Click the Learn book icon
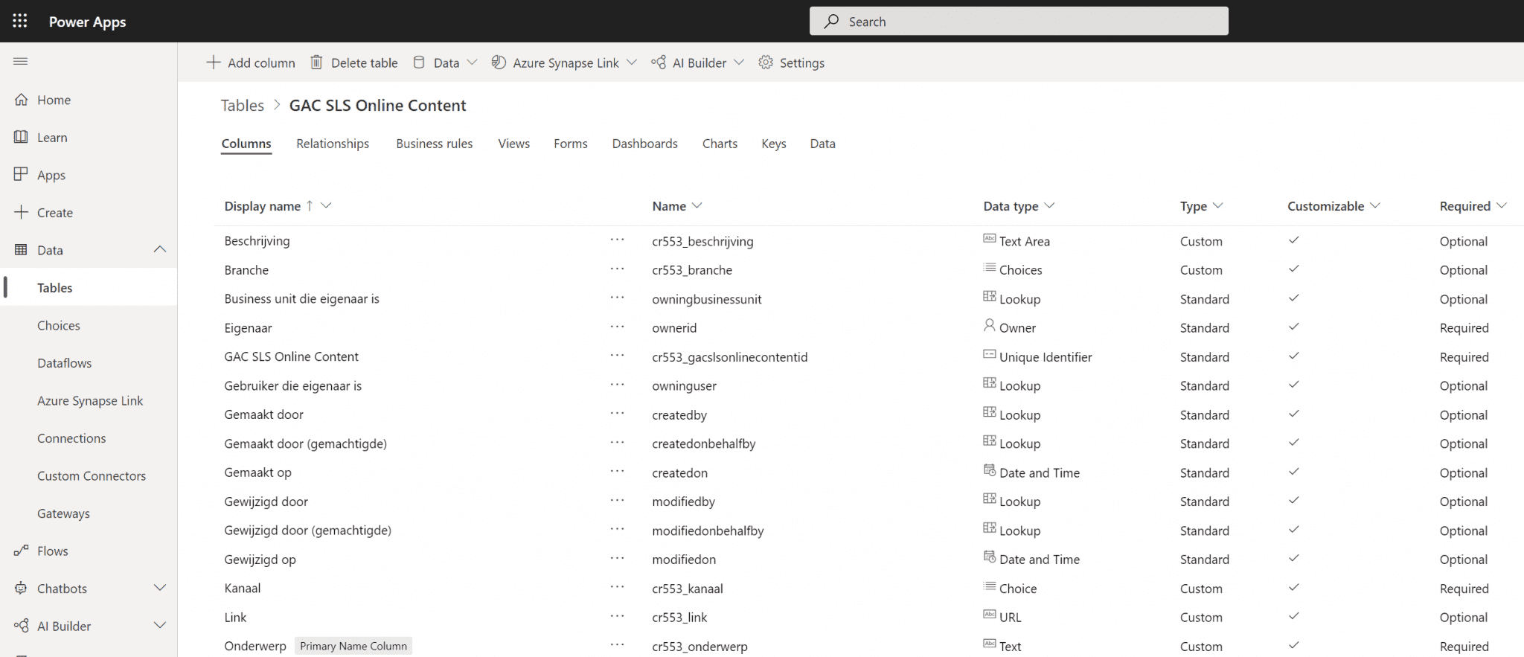Viewport: 1524px width, 657px height. (x=21, y=137)
